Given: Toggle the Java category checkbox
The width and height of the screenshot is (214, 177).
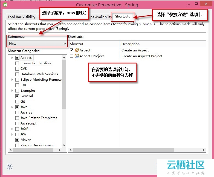Looking at the screenshot, I should click(17, 107).
